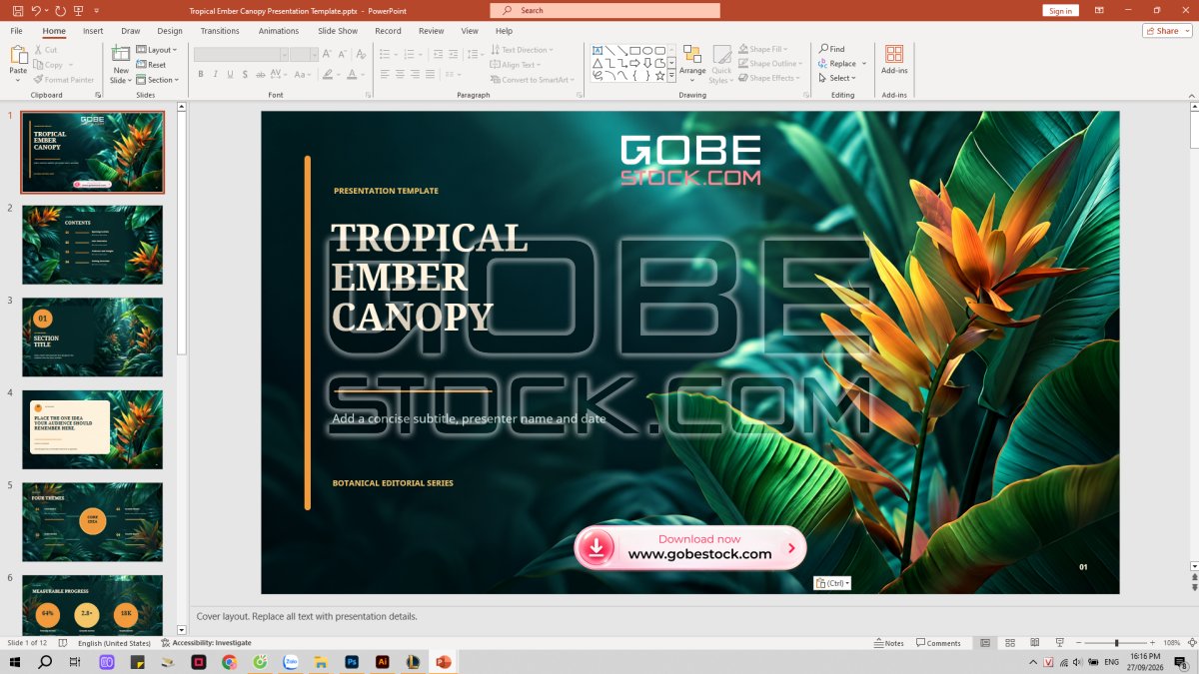The width and height of the screenshot is (1199, 674).
Task: Open the Notes pane from status bar
Action: click(888, 643)
